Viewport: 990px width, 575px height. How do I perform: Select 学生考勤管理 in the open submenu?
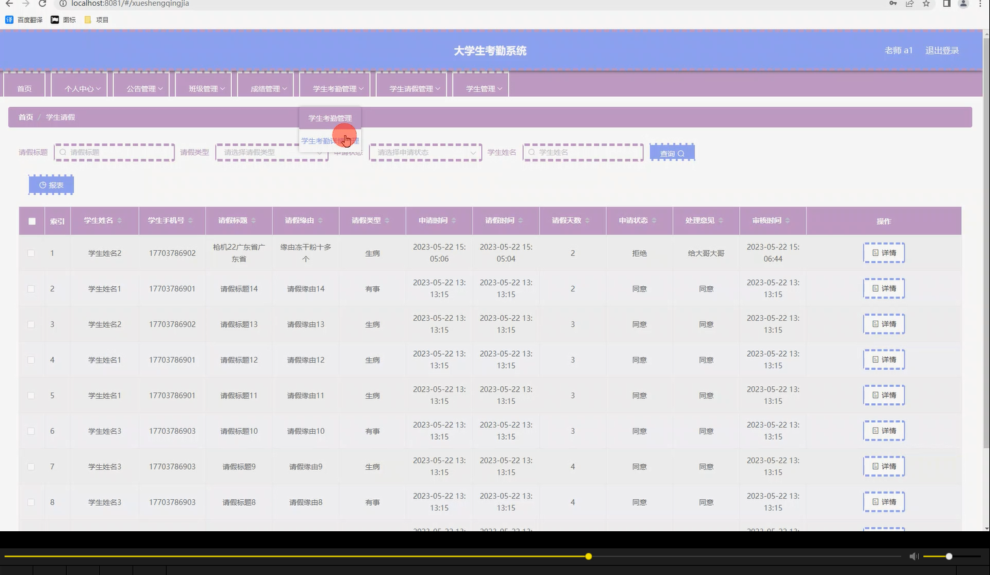coord(330,118)
